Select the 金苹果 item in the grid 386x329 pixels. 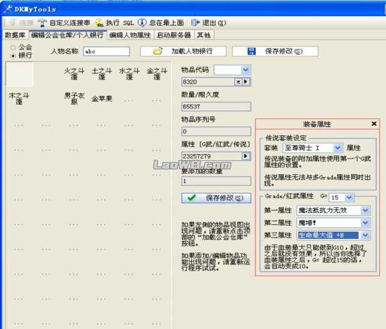102,98
